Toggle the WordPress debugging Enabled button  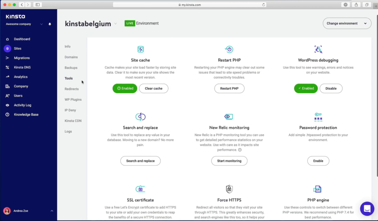click(306, 89)
